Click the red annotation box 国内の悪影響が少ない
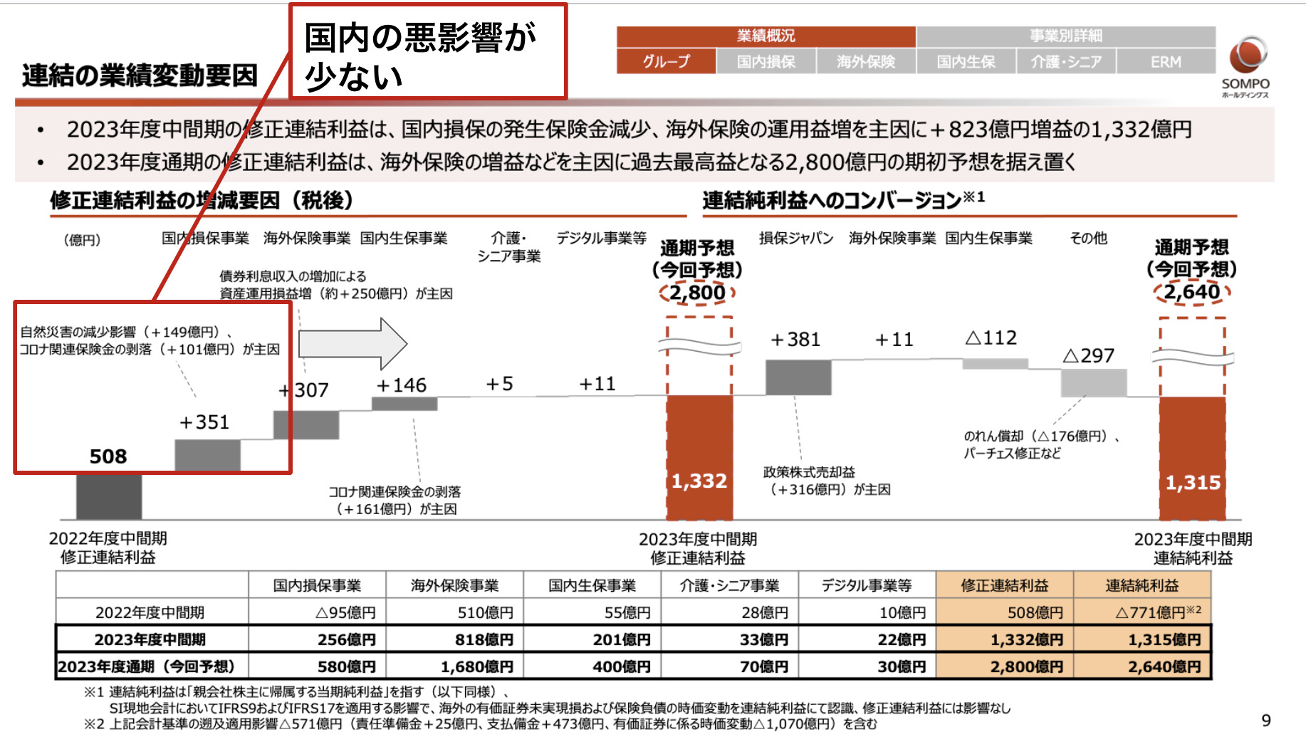This screenshot has height=742, width=1306. (x=428, y=52)
